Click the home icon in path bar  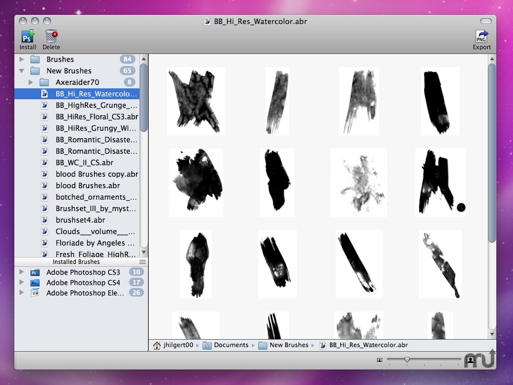coord(156,345)
